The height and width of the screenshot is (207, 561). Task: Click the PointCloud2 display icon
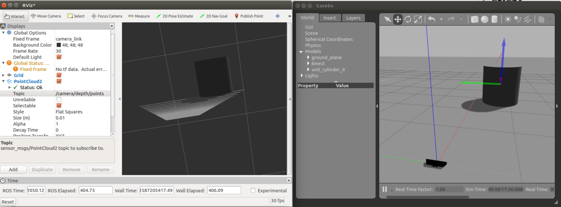[9, 81]
